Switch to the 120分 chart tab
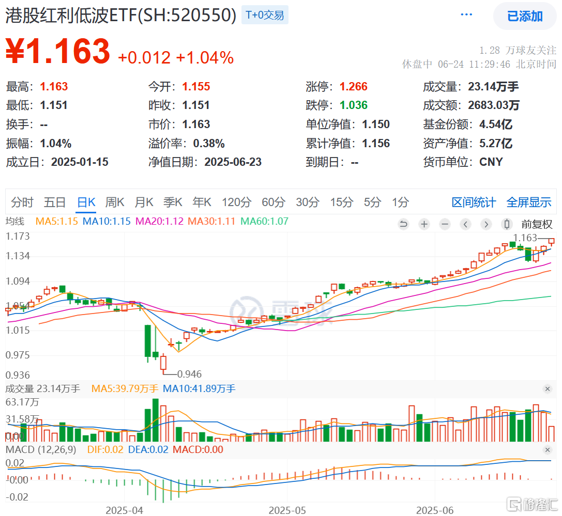562x516 pixels. point(237,202)
